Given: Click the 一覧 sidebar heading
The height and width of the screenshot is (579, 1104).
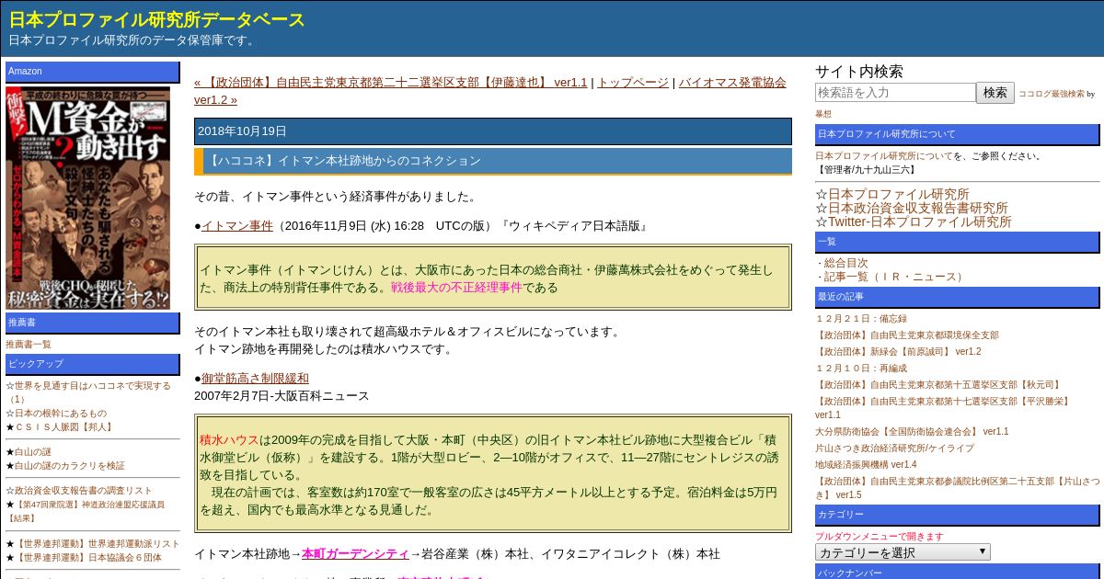Looking at the screenshot, I should pos(957,242).
